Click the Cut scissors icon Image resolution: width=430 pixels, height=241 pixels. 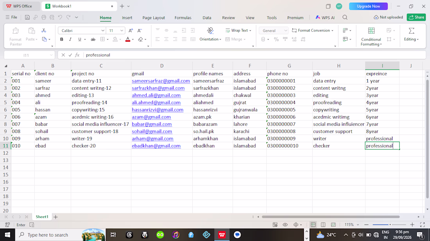44,30
